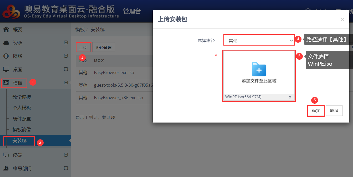The width and height of the screenshot is (353, 177).
Task: Click the globe icon for 网络
Action: click(6, 56)
